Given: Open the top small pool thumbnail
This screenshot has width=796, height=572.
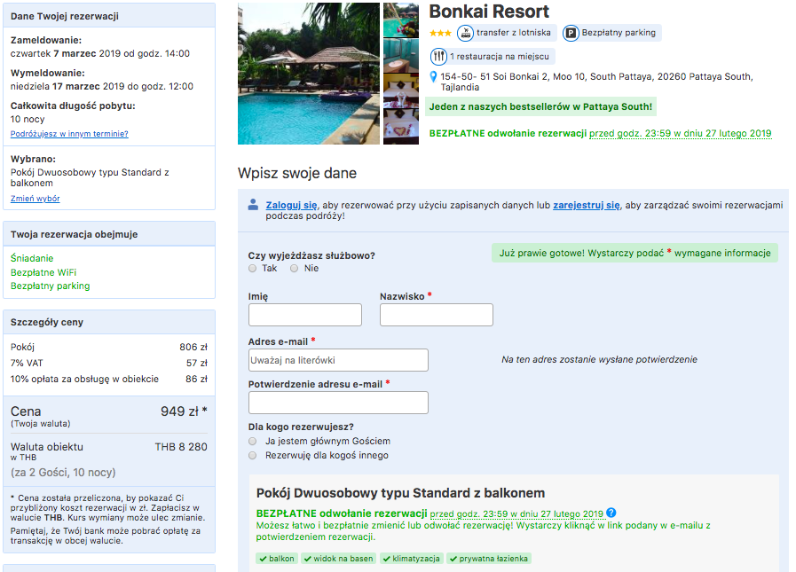Looking at the screenshot, I should pyautogui.click(x=401, y=20).
